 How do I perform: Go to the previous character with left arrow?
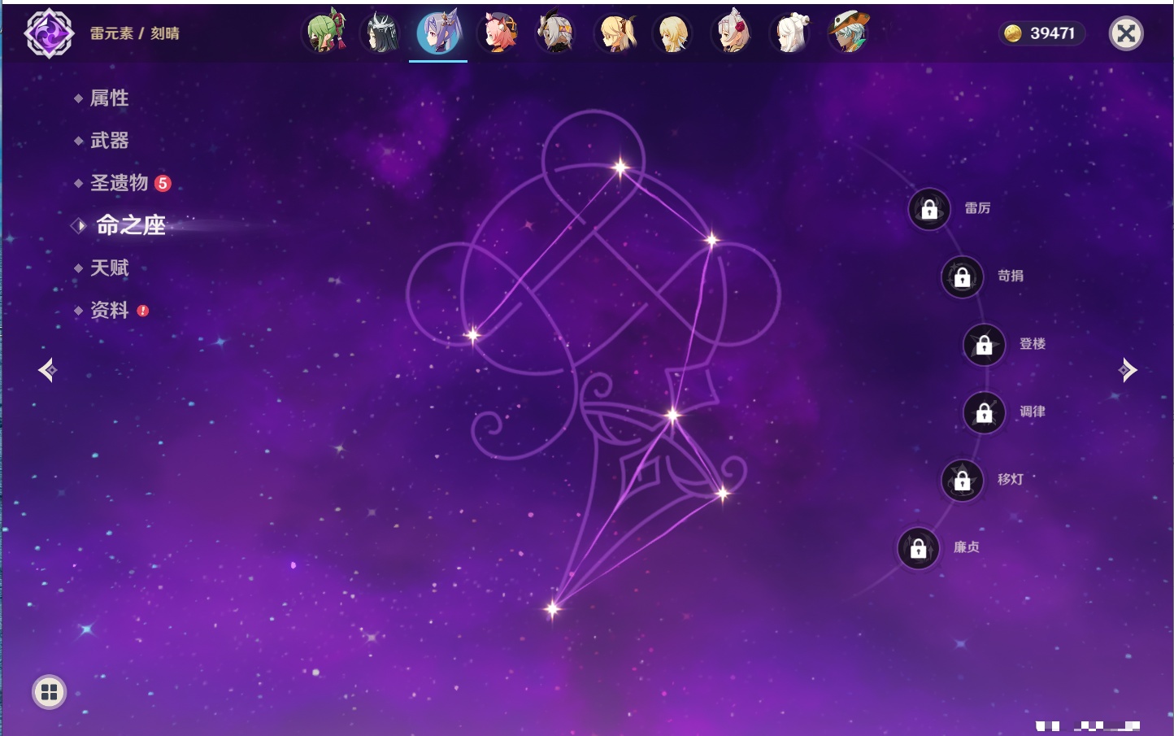[x=47, y=370]
